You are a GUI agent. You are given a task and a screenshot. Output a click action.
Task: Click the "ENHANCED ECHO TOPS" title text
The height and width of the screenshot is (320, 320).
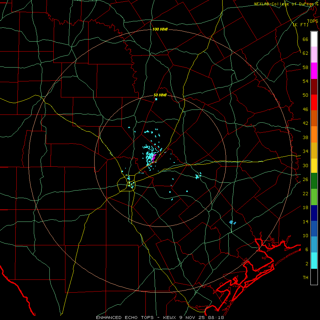pos(125,318)
